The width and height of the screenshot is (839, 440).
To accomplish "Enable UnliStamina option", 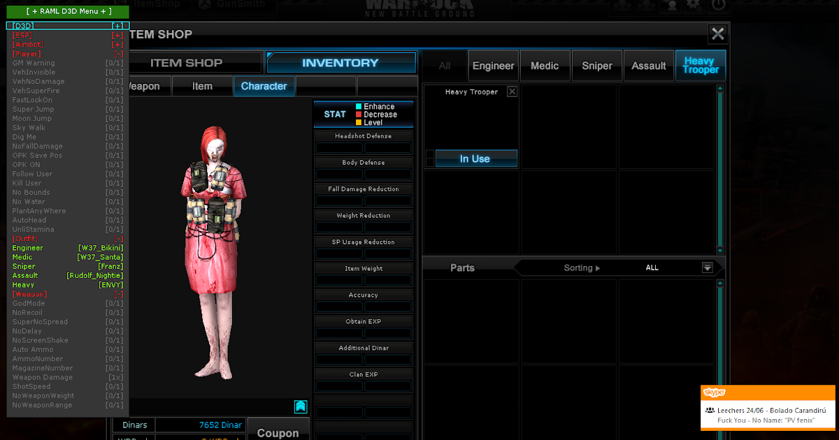I will (68, 229).
